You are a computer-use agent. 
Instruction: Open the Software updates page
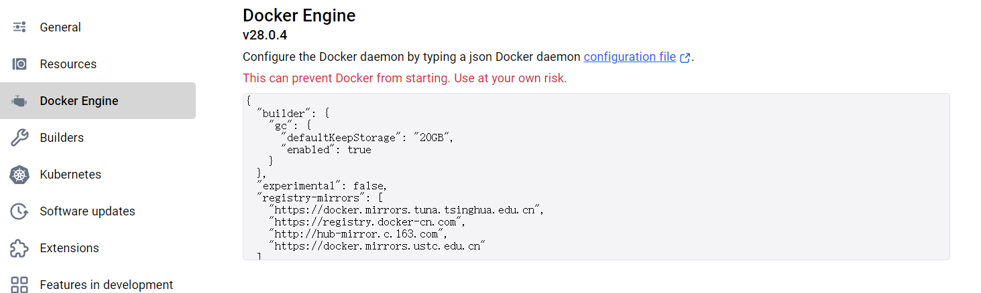coord(87,211)
